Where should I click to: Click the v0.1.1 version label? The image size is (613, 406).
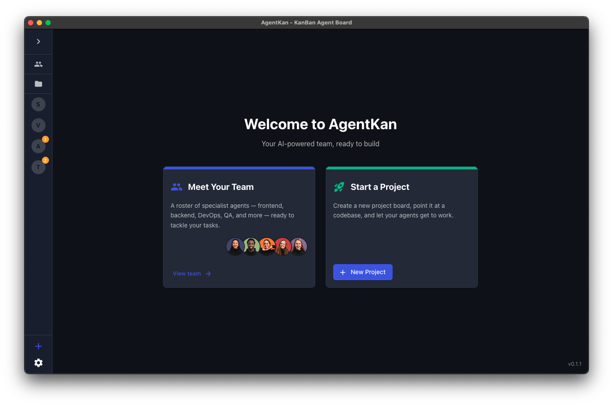point(575,364)
